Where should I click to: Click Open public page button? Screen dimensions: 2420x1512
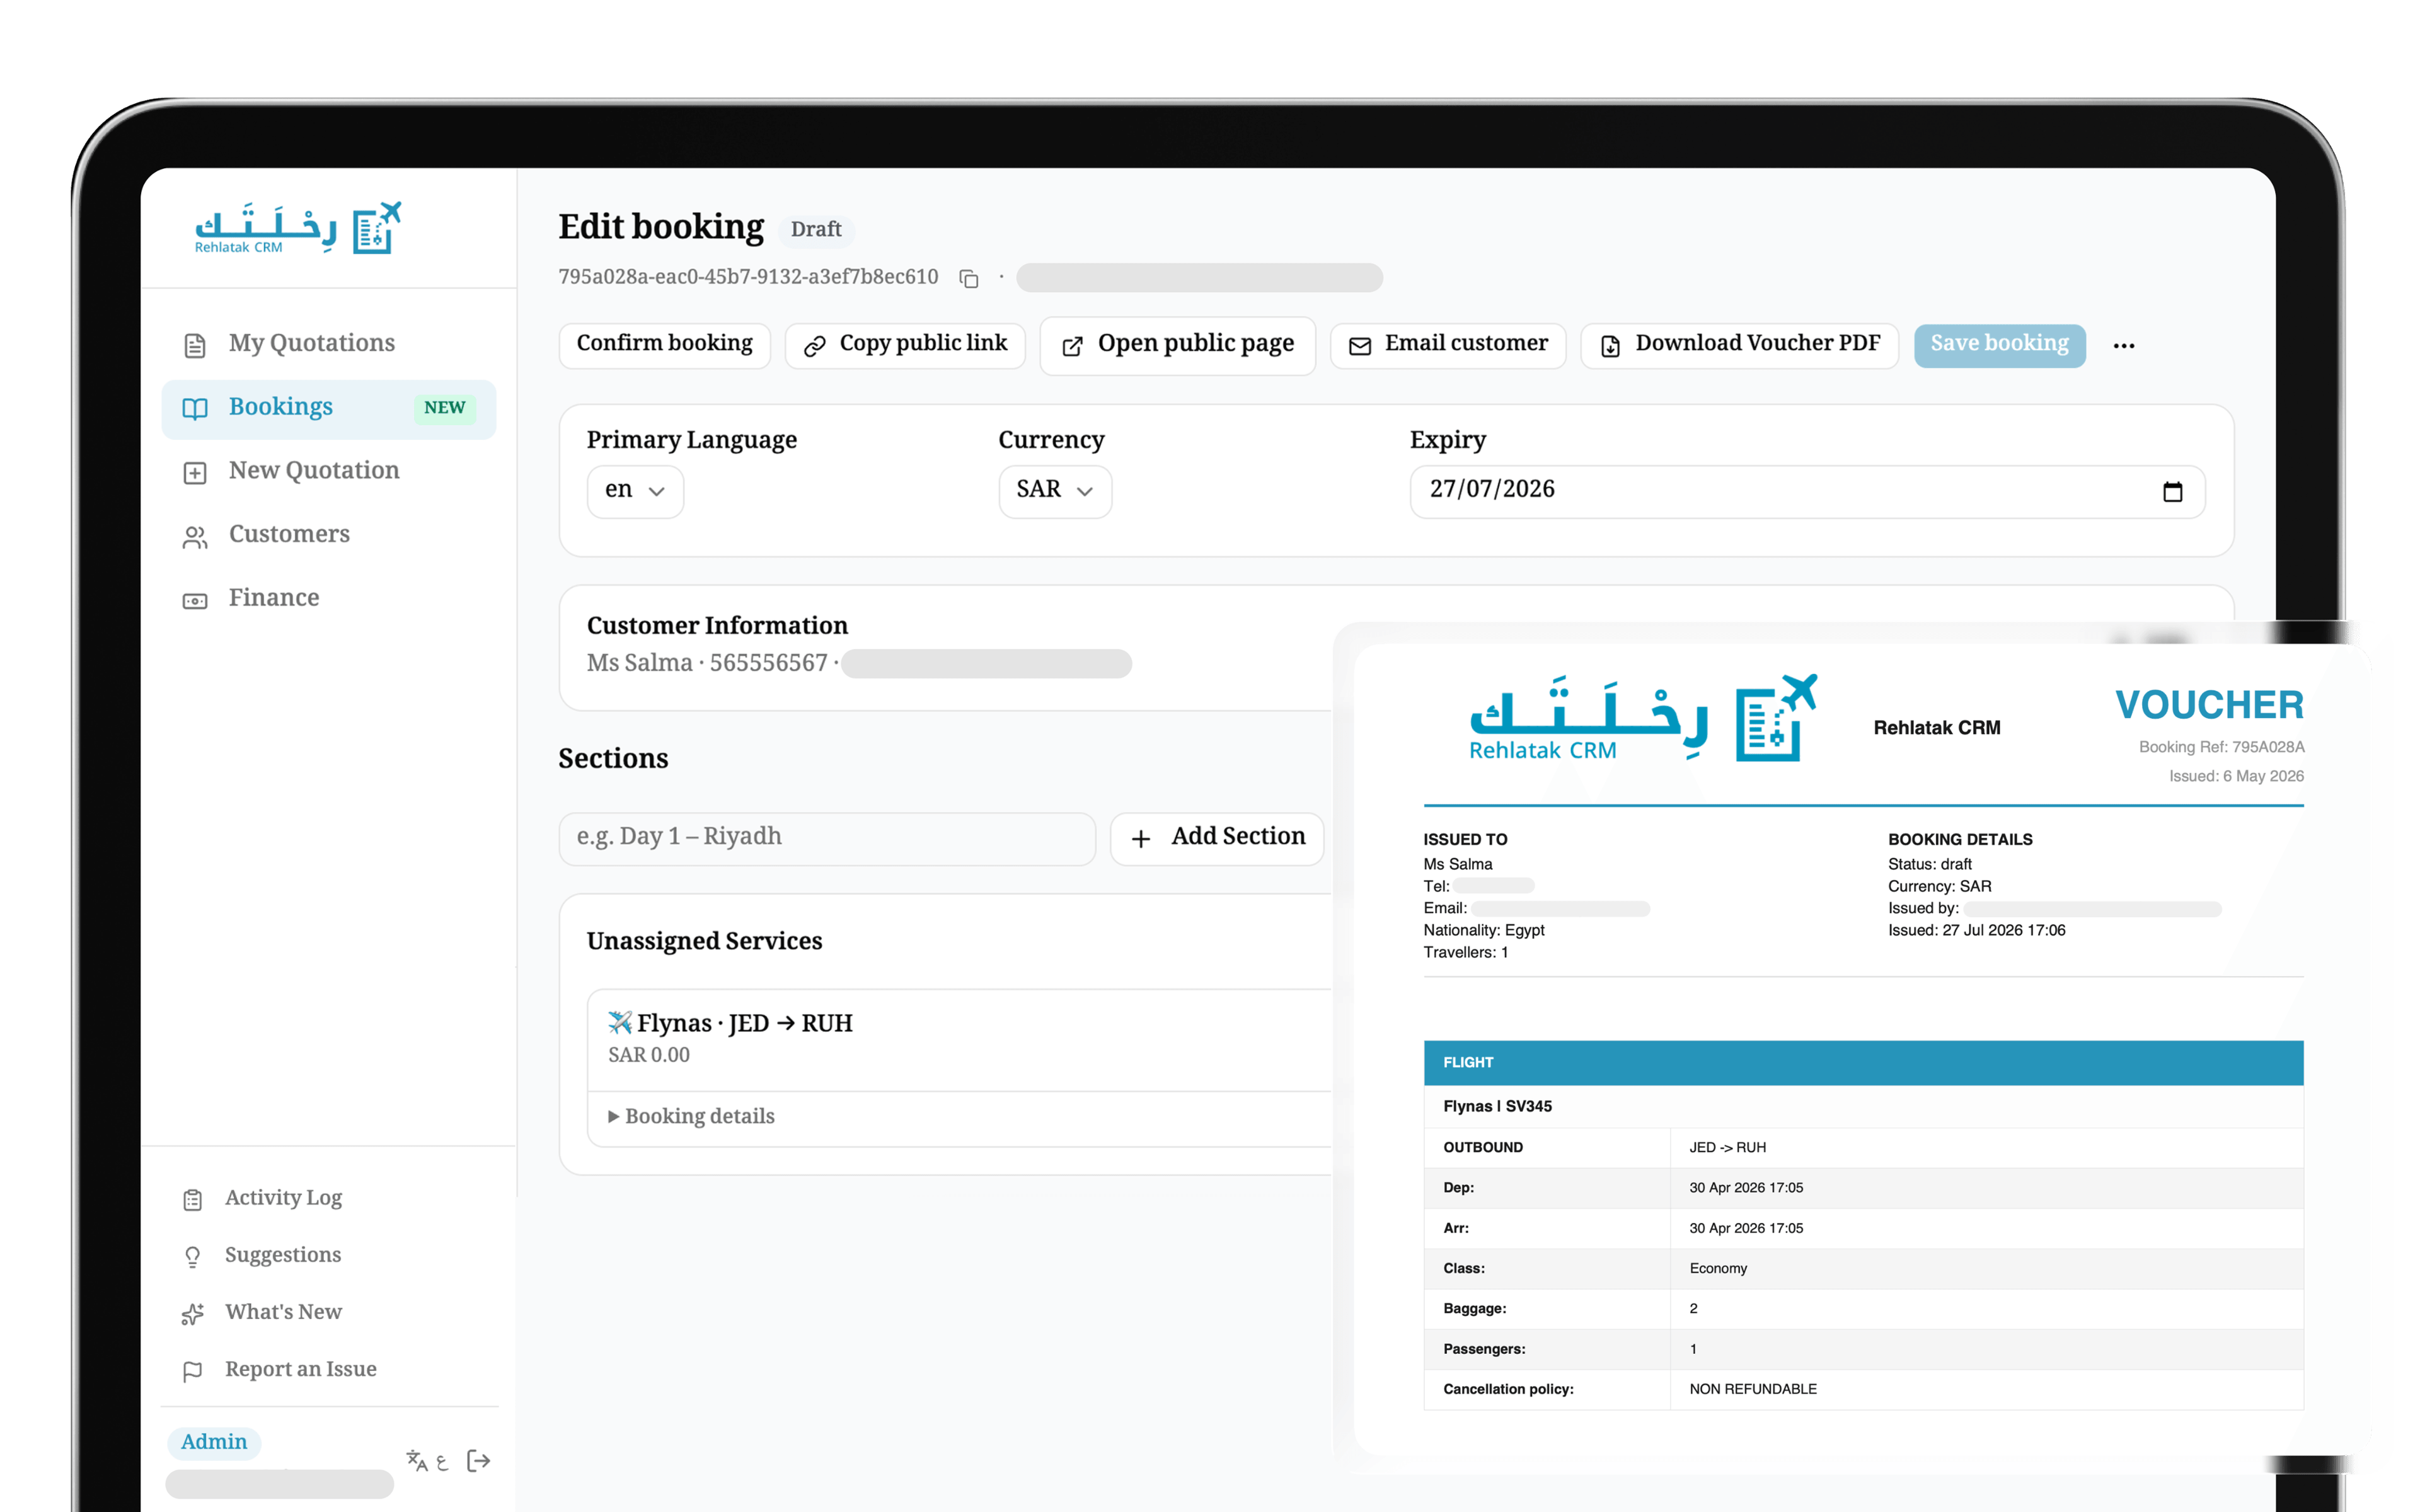(x=1177, y=345)
